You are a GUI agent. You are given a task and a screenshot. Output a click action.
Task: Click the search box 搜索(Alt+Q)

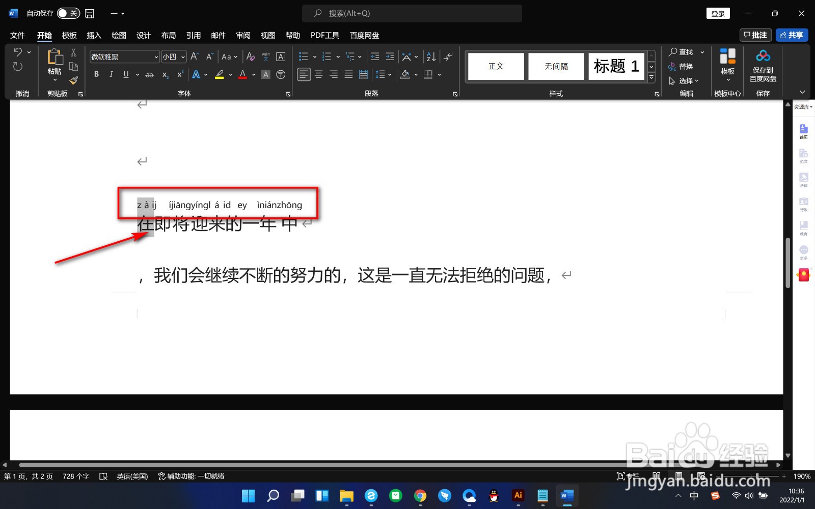[x=412, y=13]
